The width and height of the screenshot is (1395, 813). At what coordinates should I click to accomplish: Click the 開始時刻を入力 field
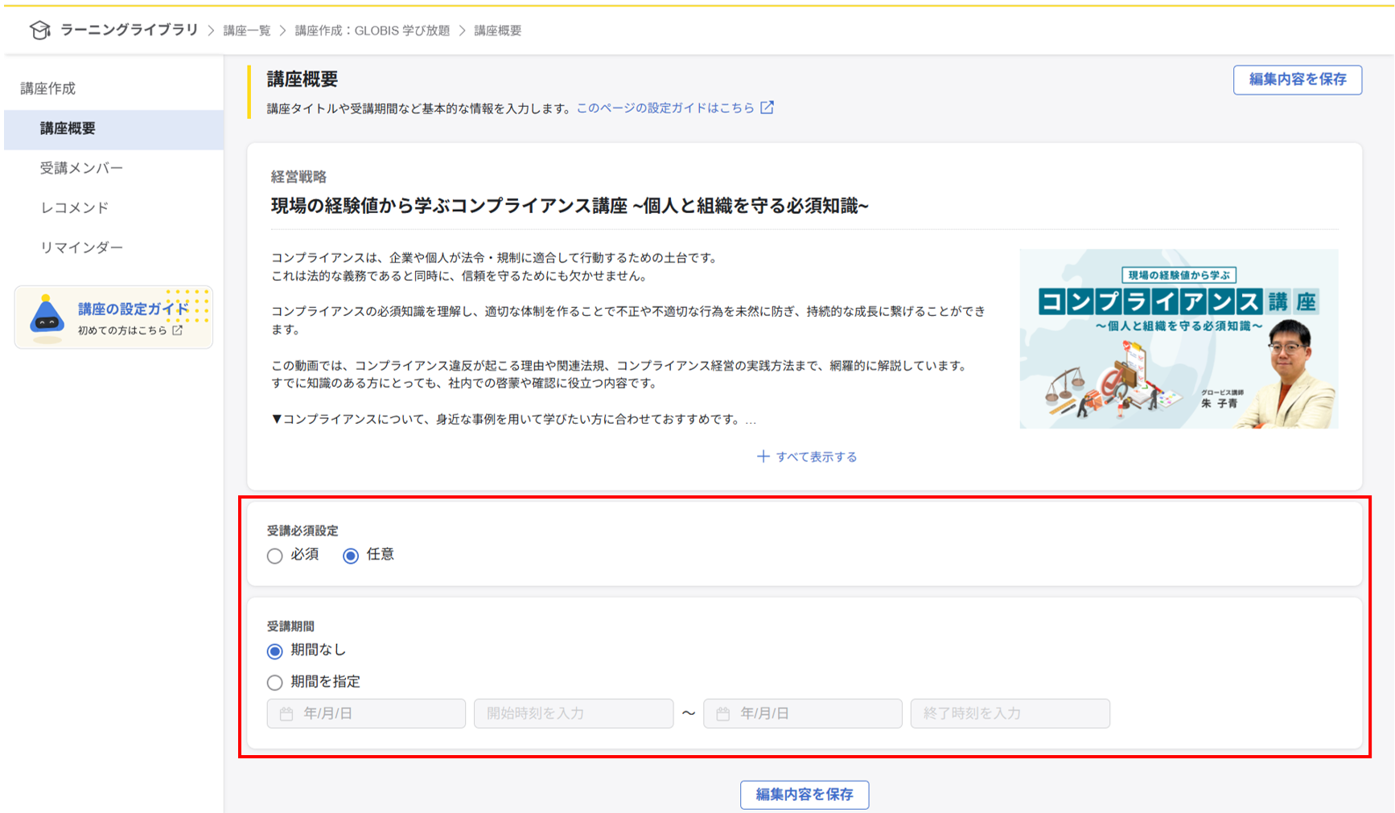(x=574, y=714)
